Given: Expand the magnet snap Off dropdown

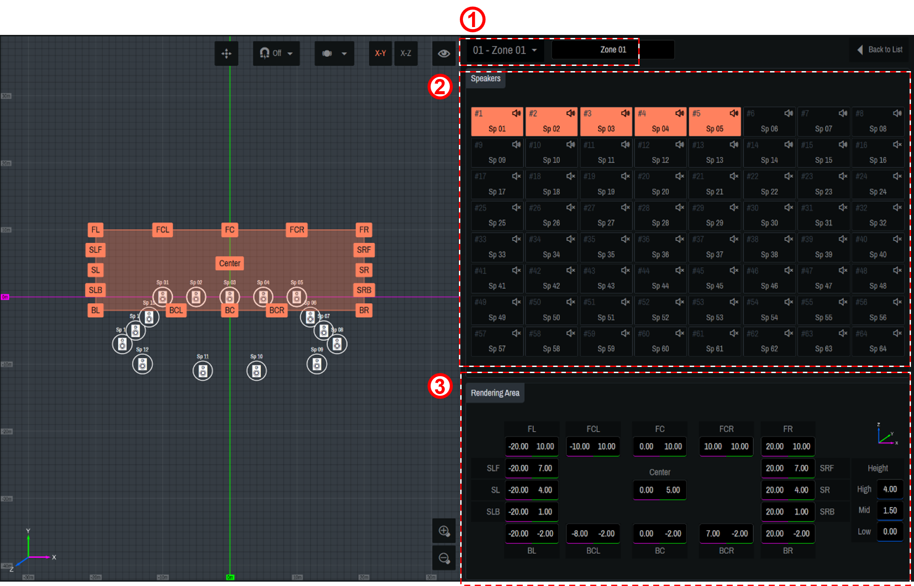Looking at the screenshot, I should (x=276, y=53).
